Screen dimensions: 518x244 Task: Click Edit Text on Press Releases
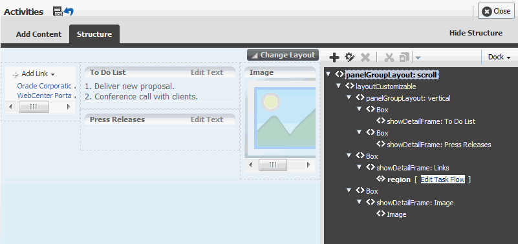pos(207,119)
